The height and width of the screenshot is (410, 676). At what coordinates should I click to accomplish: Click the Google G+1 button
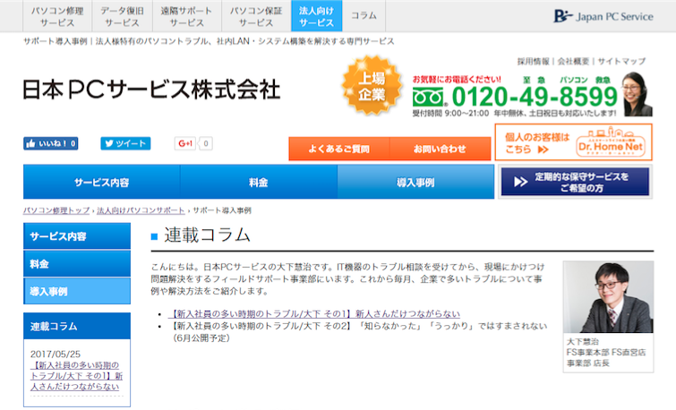tap(185, 143)
